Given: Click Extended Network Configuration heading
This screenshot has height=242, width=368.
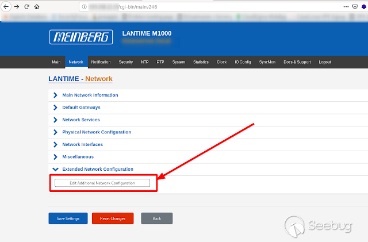Looking at the screenshot, I should pos(98,169).
